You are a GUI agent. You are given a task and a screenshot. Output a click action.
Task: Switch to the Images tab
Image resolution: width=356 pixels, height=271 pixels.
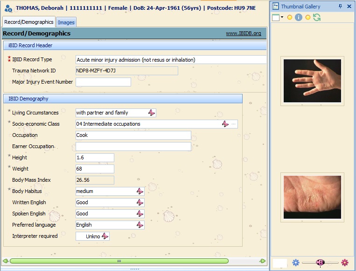[66, 22]
